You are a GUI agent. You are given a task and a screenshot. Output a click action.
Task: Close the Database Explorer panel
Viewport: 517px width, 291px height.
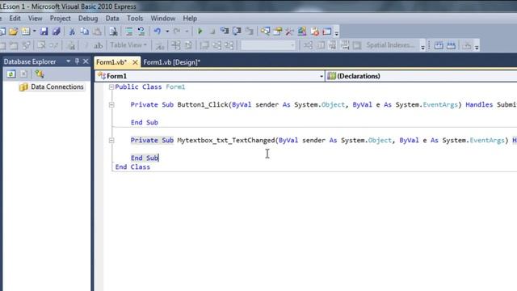pyautogui.click(x=86, y=61)
